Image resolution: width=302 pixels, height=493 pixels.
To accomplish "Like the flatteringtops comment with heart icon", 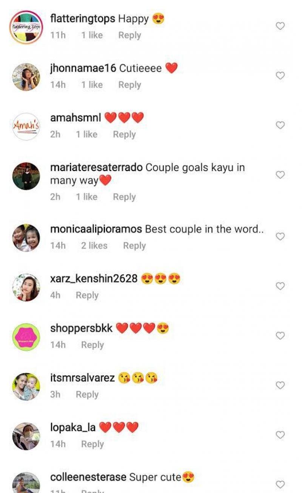I will (280, 26).
